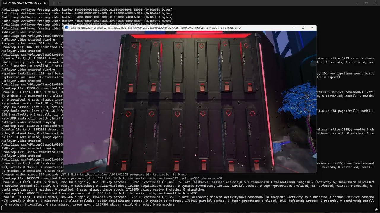Image resolution: width=380 pixels, height=213 pixels.
Task: Click the 'Kyty AMD instruction patch' line
Action: pyautogui.click(x=32, y=118)
